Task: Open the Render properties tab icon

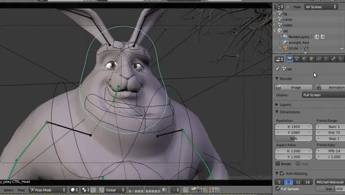Action: click(290, 59)
